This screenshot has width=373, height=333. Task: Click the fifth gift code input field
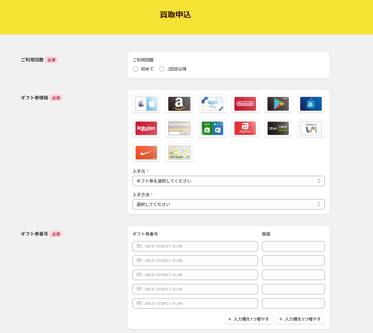195,303
